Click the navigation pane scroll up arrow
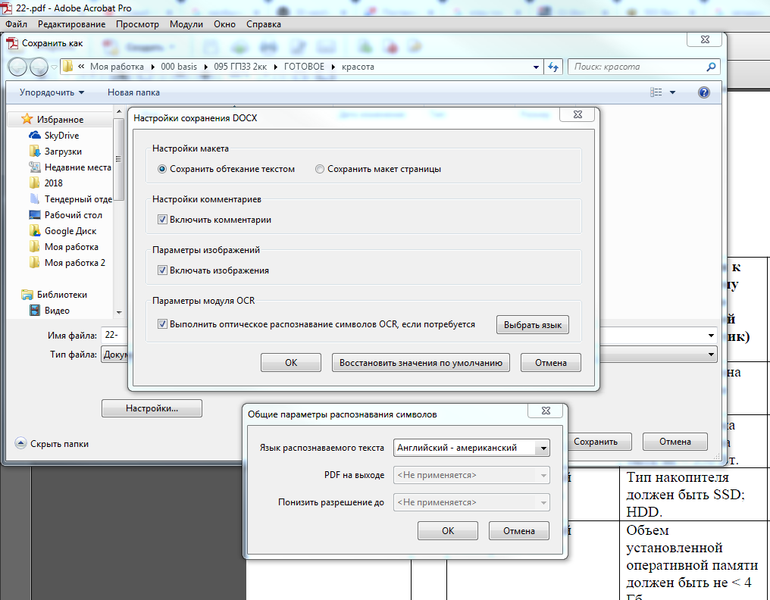This screenshot has width=770, height=600. (119, 112)
